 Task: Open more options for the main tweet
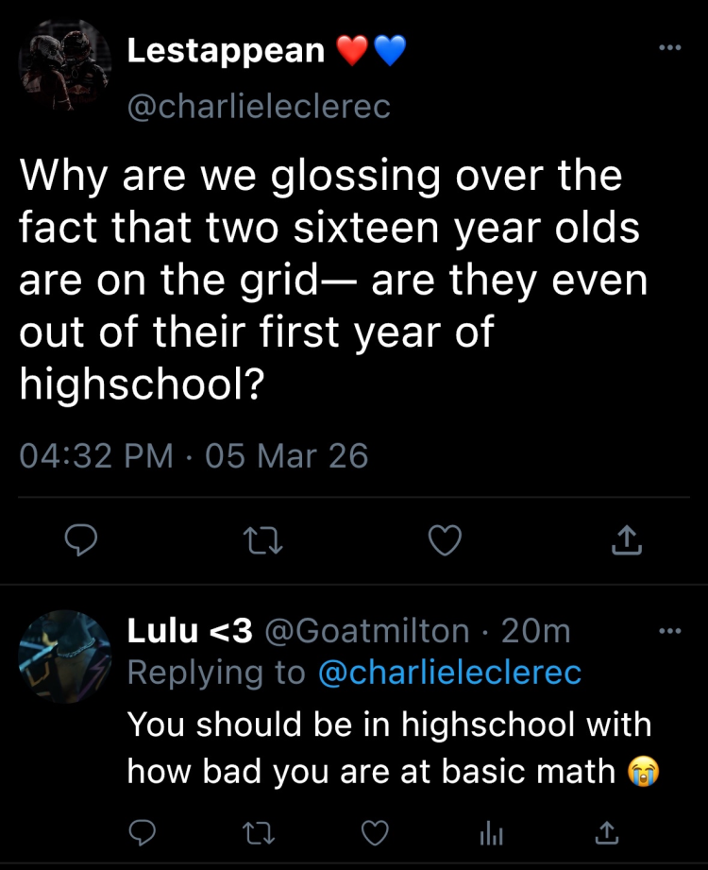point(669,48)
